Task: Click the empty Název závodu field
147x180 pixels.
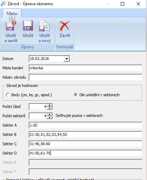Action: 86,77
